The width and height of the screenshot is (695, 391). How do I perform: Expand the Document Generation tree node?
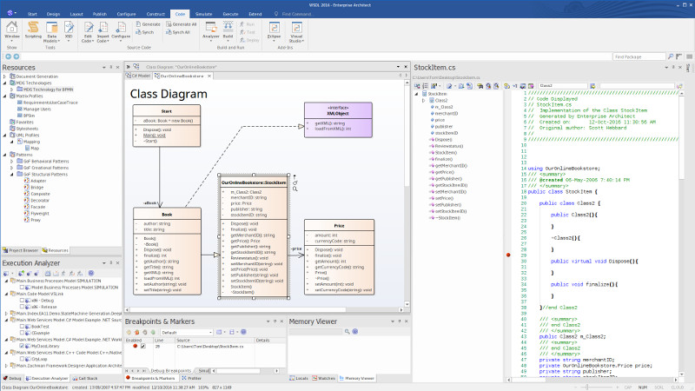point(5,76)
